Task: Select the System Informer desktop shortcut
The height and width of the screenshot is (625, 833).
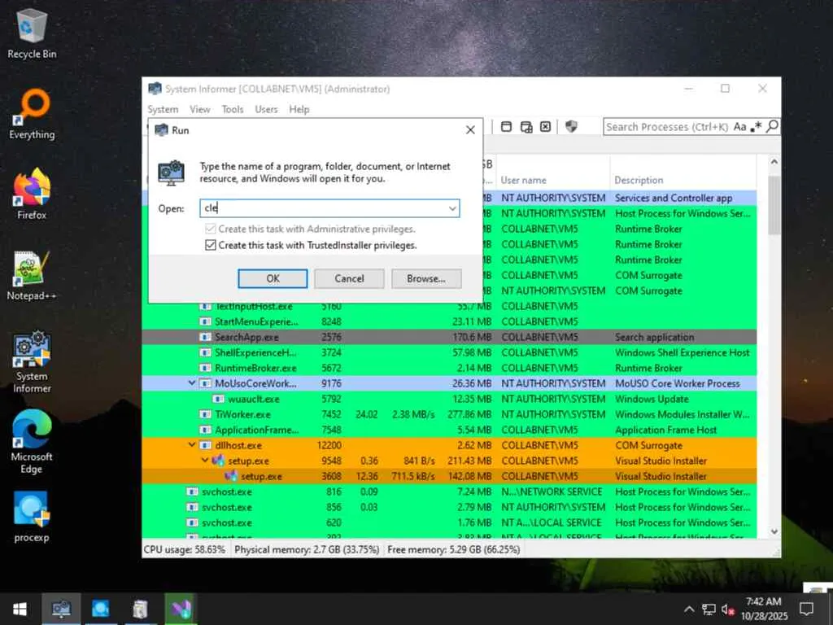Action: pos(32,362)
